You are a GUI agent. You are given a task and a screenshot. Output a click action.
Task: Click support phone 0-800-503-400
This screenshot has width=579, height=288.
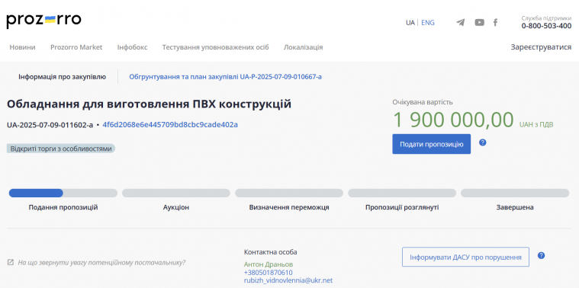[x=546, y=26]
